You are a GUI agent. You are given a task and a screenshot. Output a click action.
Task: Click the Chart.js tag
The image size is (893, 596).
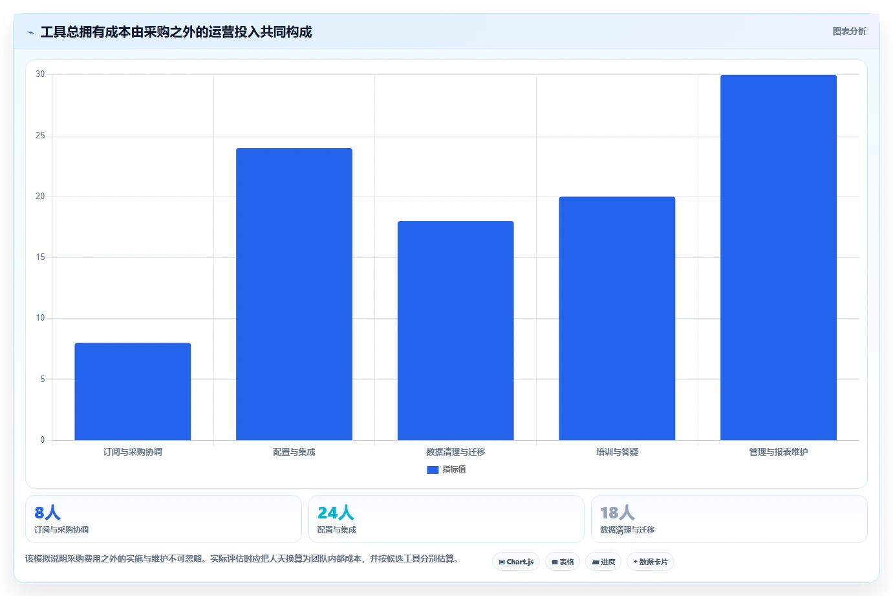(x=516, y=562)
